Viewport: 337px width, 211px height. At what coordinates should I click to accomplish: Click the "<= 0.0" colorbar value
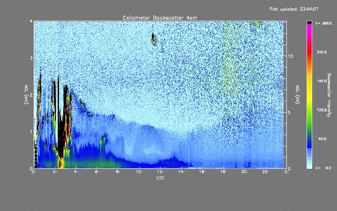(x=323, y=168)
